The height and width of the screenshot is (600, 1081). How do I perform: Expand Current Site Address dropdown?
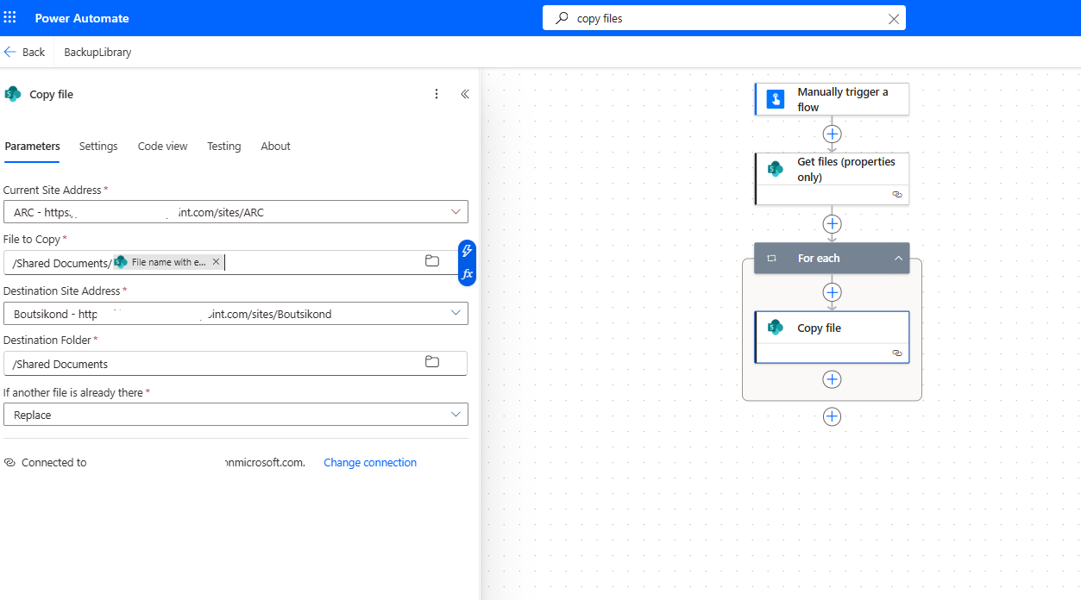point(456,211)
